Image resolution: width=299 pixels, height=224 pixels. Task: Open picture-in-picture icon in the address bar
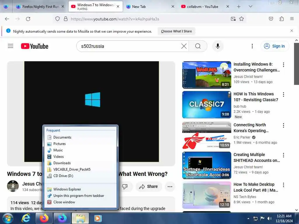[233, 19]
